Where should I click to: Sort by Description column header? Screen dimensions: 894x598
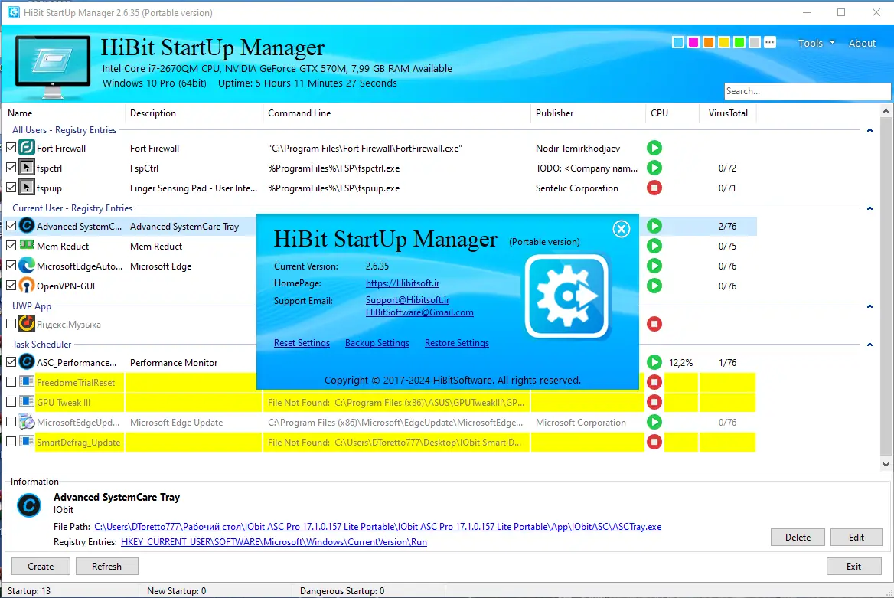click(x=194, y=113)
